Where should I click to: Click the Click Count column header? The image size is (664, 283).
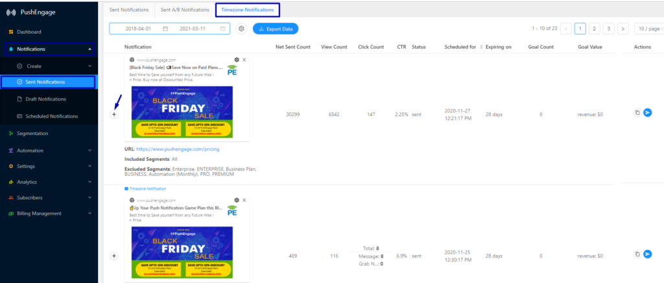pyautogui.click(x=371, y=47)
